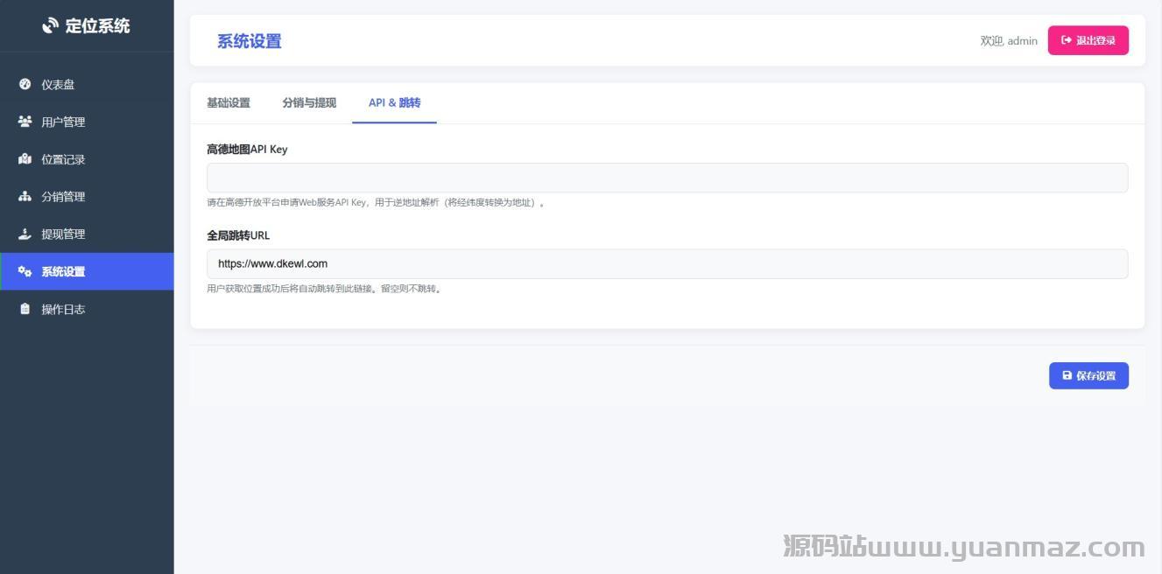Select 系统设置 sidebar item
Image resolution: width=1162 pixels, height=574 pixels.
click(87, 271)
